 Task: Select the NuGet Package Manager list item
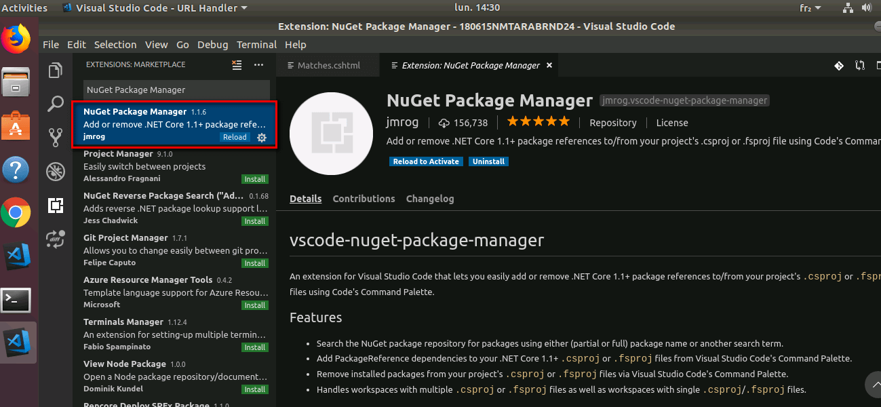[x=174, y=124]
